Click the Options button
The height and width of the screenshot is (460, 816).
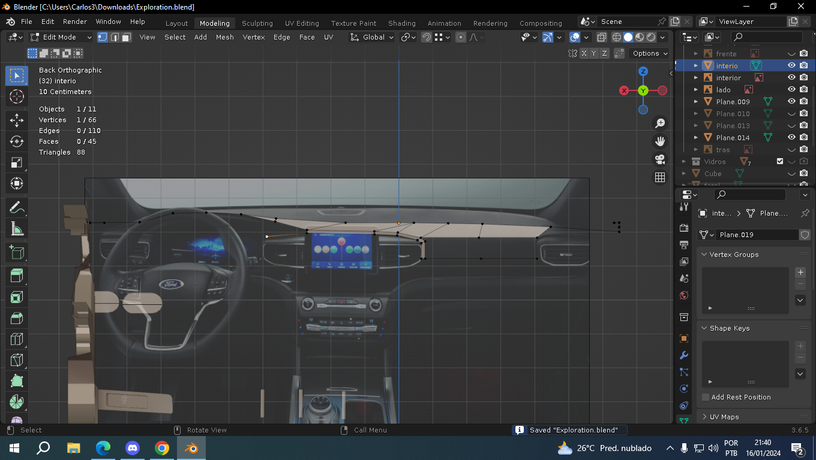650,53
